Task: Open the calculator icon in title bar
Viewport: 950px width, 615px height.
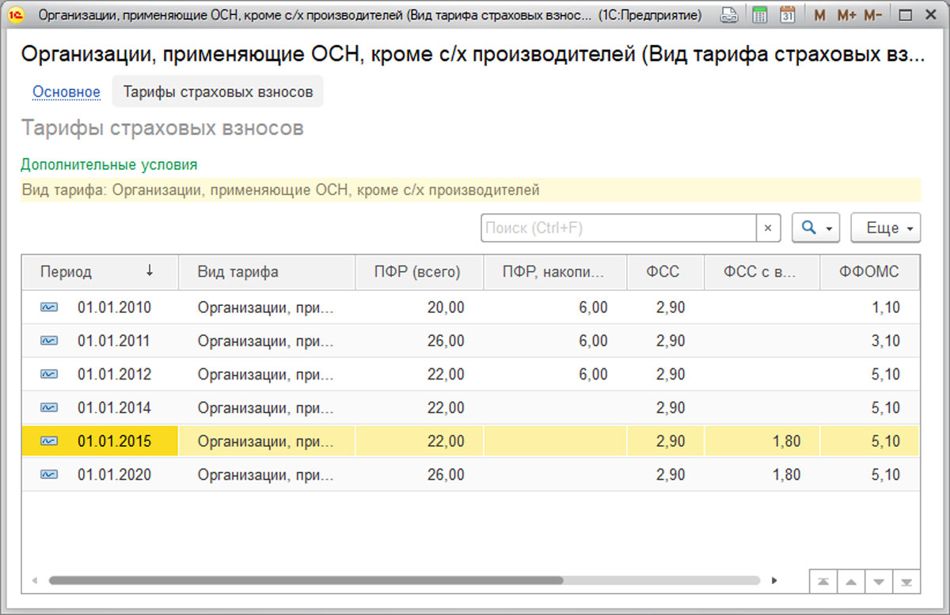Action: [760, 15]
